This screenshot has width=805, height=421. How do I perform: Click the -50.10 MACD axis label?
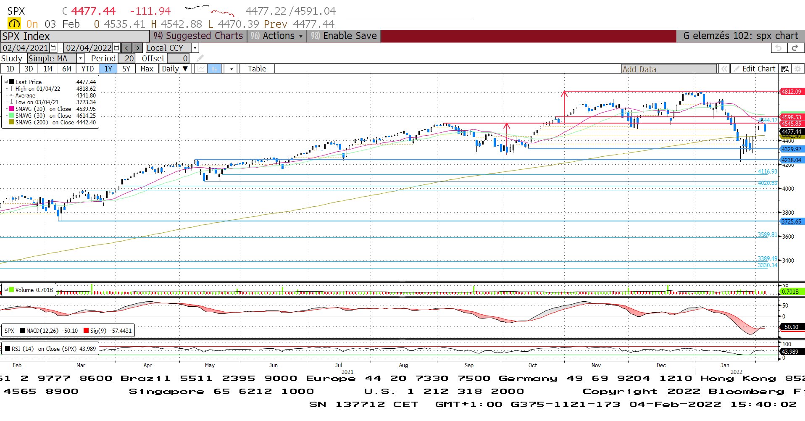point(792,326)
